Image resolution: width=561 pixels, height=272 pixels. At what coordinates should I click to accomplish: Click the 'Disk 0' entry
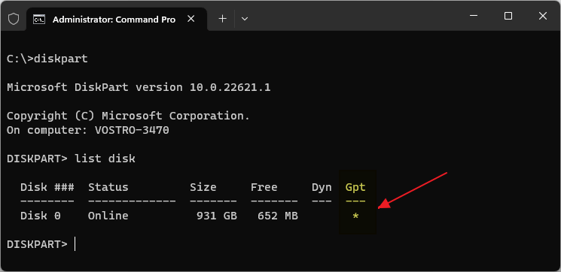coord(41,216)
